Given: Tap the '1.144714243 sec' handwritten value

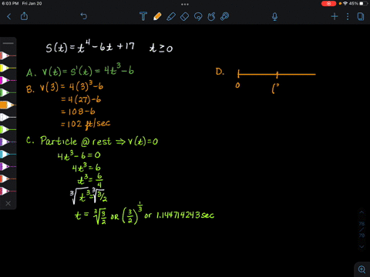Looking at the screenshot, I should click(x=185, y=215).
